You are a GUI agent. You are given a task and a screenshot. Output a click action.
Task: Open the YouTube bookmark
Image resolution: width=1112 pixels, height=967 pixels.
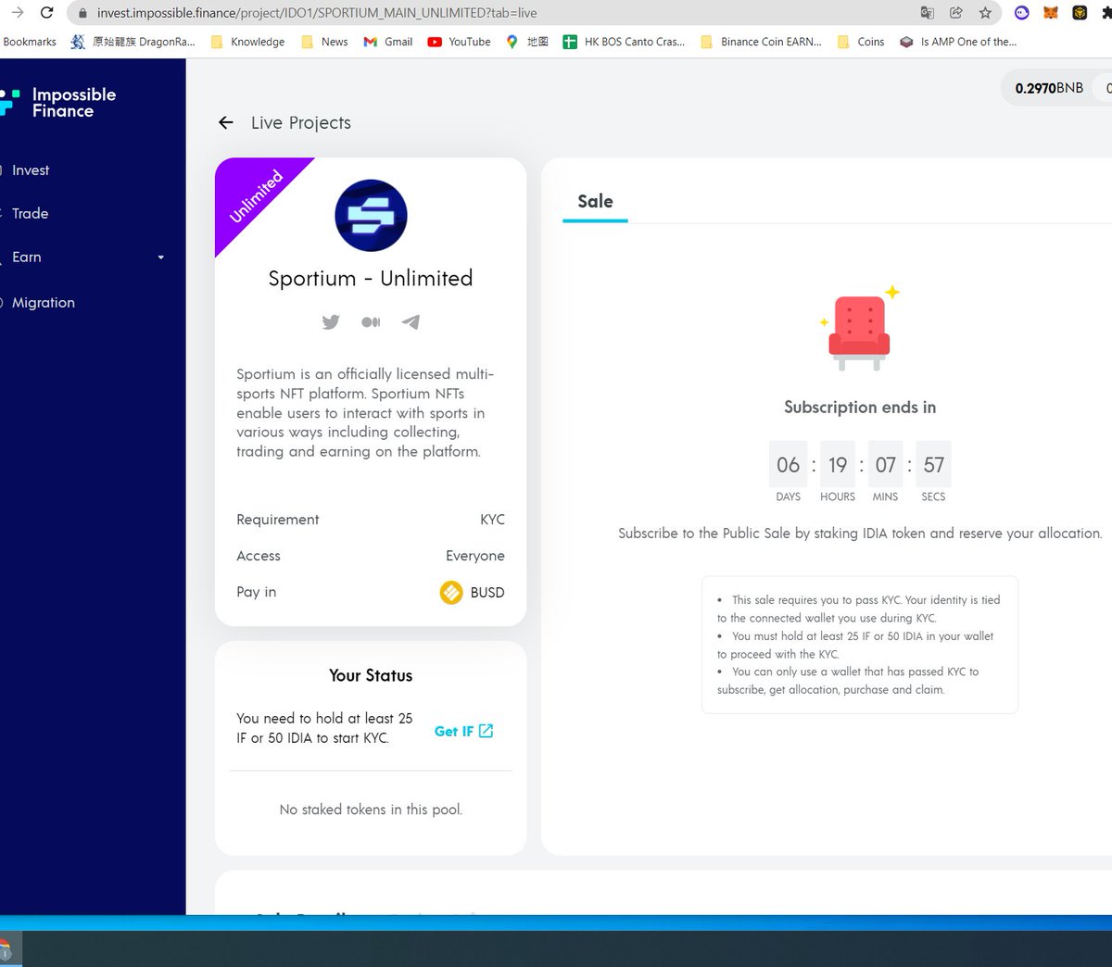[x=460, y=42]
